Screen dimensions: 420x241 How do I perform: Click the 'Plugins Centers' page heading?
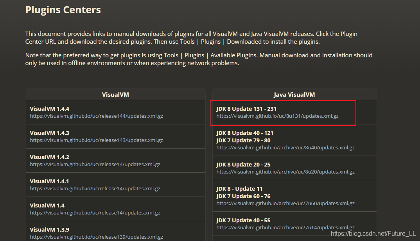pos(63,10)
